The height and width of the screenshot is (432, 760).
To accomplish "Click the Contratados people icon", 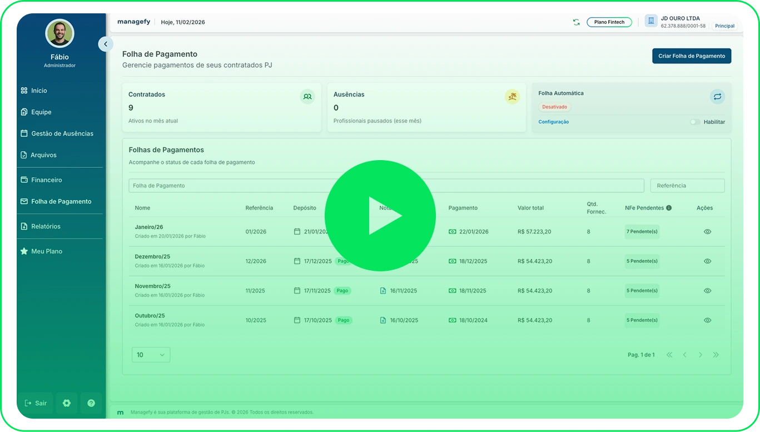I will click(x=307, y=96).
